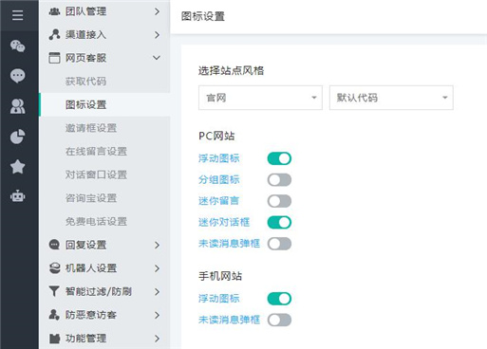This screenshot has height=349, width=487.
Task: Turn off 手机网站 浮动图标 switch
Action: tap(279, 299)
